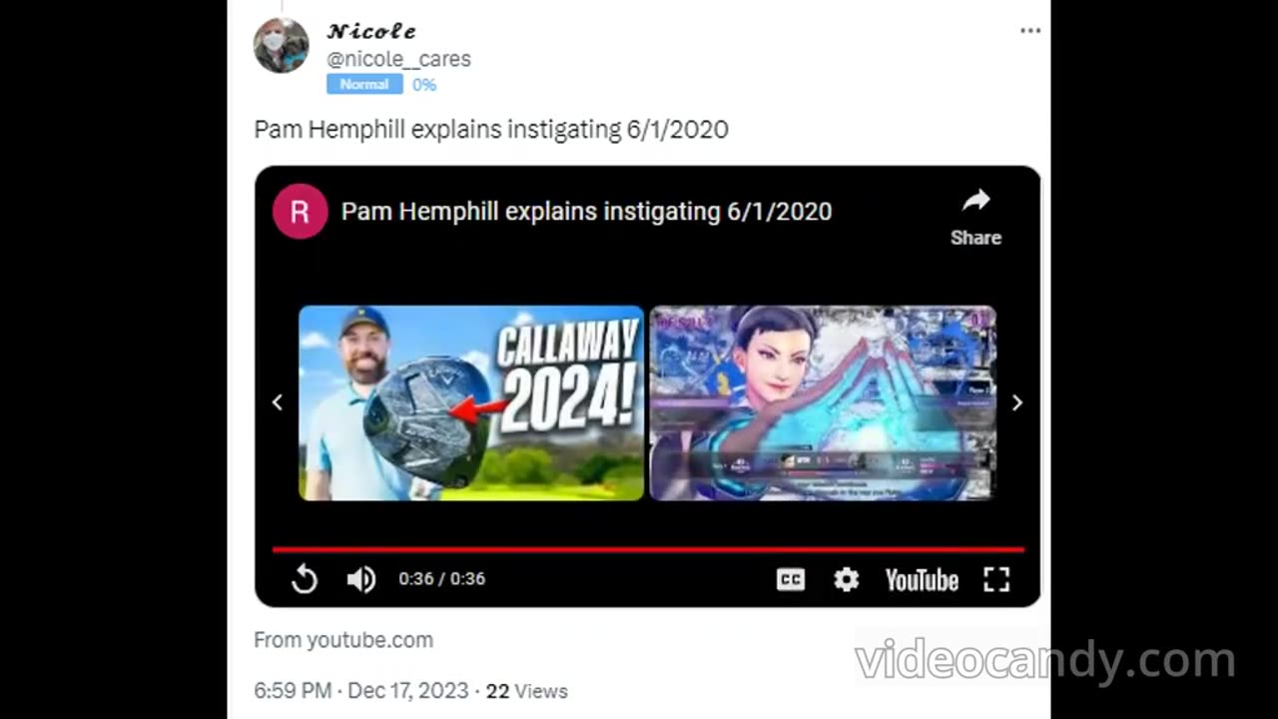Enter fullscreen mode
The height and width of the screenshot is (719, 1278).
pyautogui.click(x=996, y=579)
